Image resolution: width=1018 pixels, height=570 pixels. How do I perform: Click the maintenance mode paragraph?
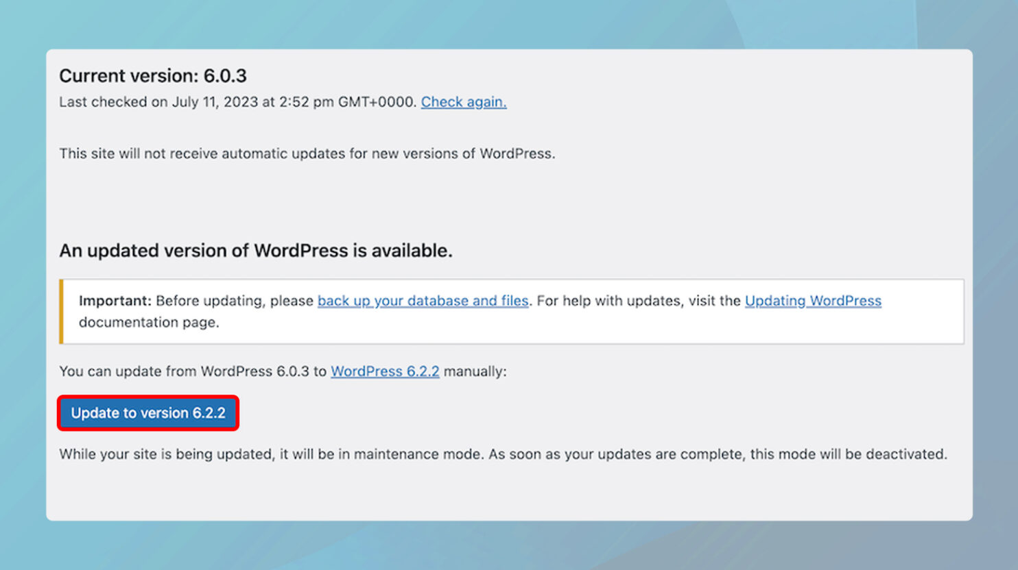tap(502, 454)
